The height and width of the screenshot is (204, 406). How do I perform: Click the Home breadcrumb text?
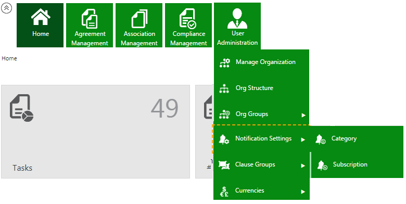pos(9,58)
